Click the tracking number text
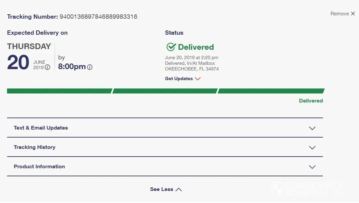This screenshot has width=359, height=203. pos(98,17)
